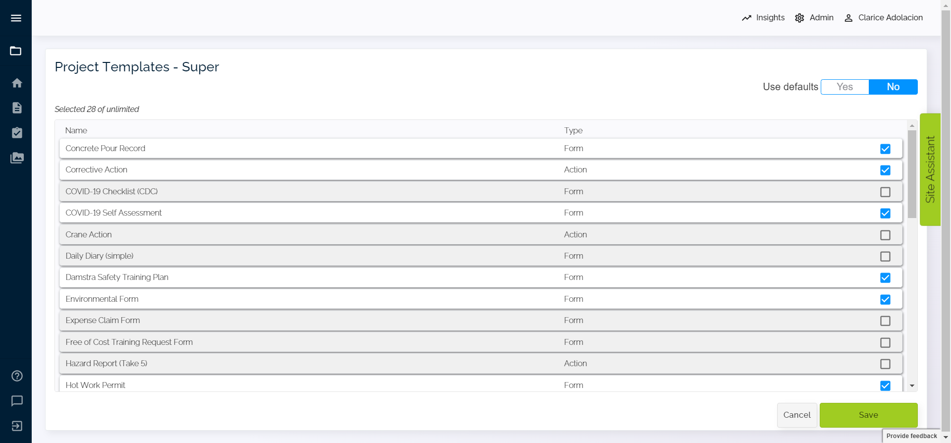Enable the Crane Action template checkbox
Screen dimensions: 951x443
point(885,235)
